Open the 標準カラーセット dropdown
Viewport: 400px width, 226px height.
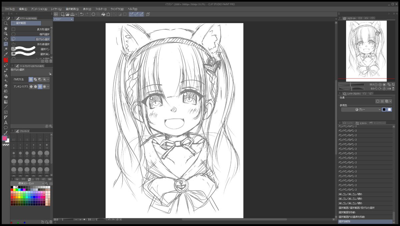click(28, 183)
